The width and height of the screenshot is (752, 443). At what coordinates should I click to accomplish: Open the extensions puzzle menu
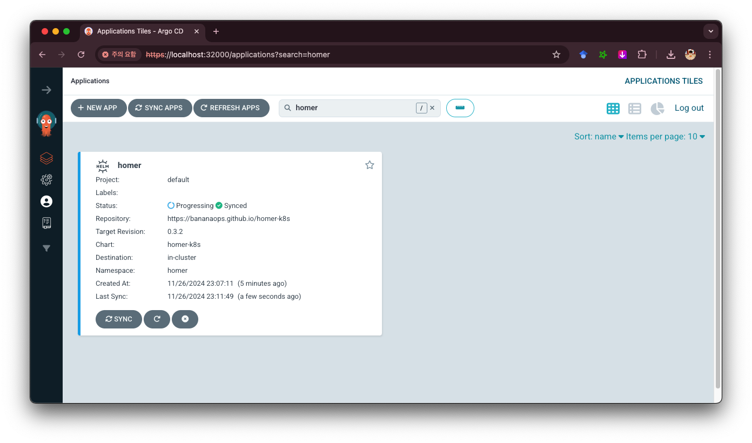click(642, 55)
